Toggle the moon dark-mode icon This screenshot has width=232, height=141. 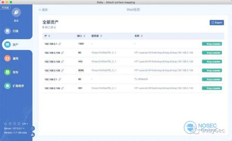[19, 124]
